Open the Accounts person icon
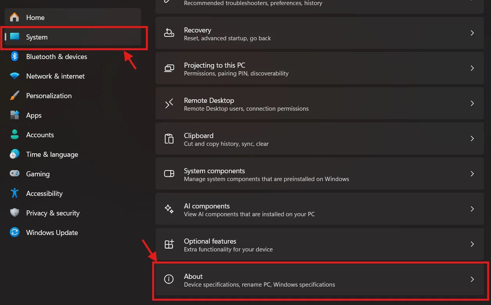 [x=14, y=135]
